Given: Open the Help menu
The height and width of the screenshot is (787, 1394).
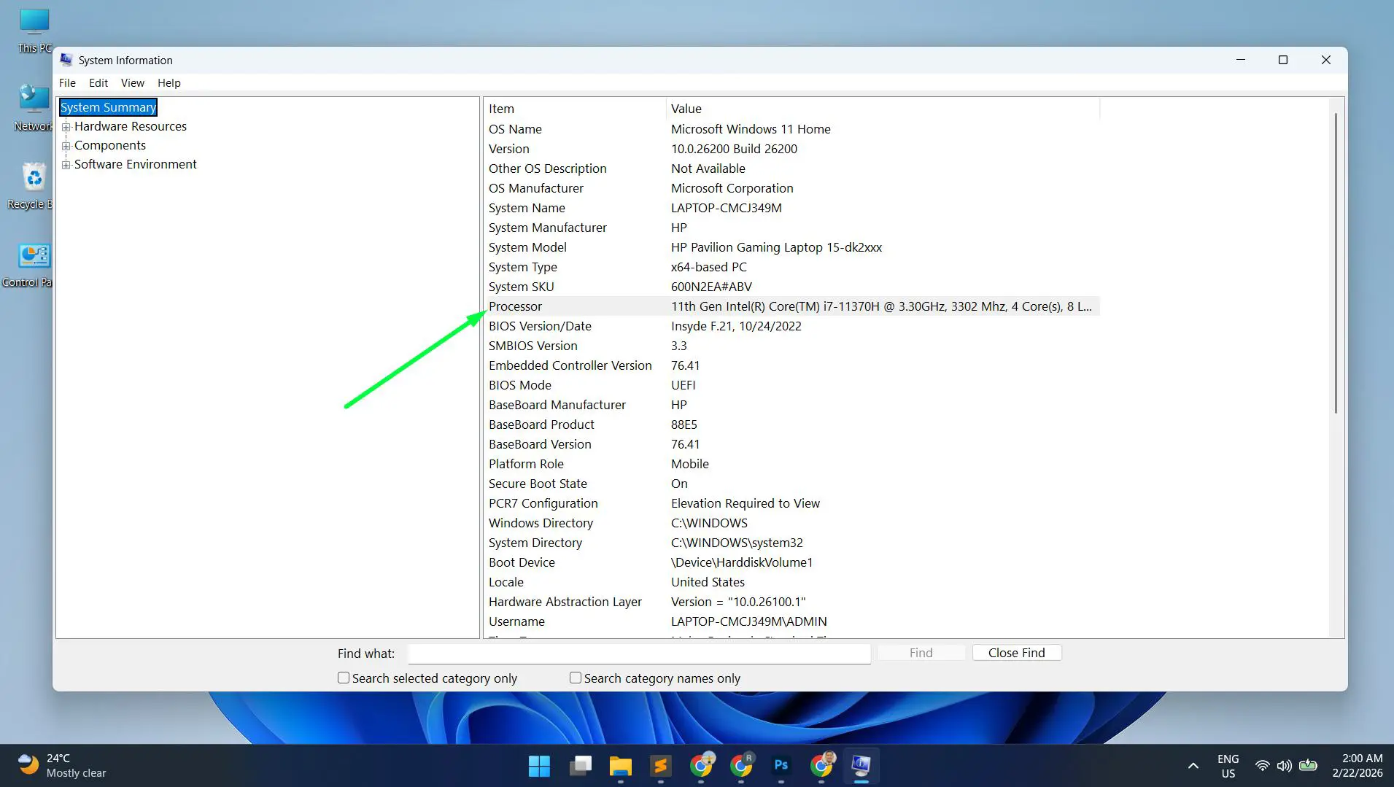Looking at the screenshot, I should tap(169, 82).
